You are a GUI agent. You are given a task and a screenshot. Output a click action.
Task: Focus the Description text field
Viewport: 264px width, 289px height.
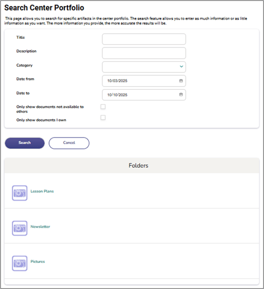click(144, 53)
